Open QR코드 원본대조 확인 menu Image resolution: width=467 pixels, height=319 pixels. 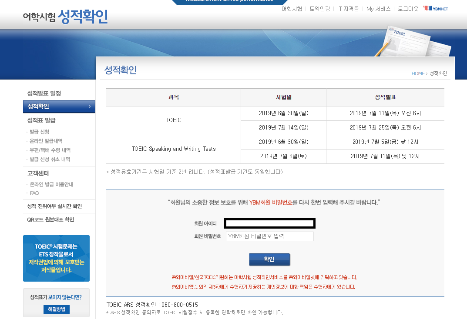tap(50, 220)
